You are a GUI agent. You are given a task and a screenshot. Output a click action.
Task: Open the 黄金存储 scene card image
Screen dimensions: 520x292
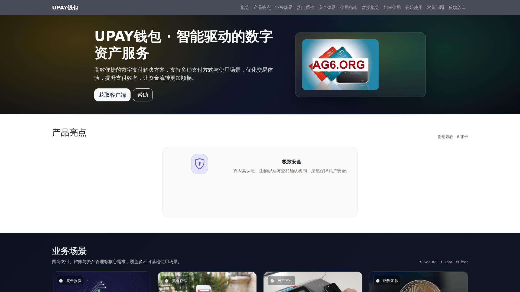(x=207, y=282)
